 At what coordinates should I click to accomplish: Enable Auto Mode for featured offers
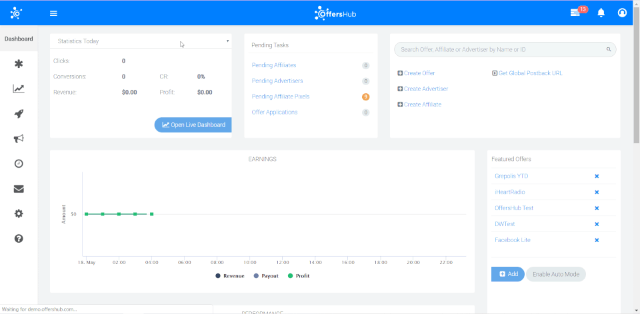pos(556,274)
